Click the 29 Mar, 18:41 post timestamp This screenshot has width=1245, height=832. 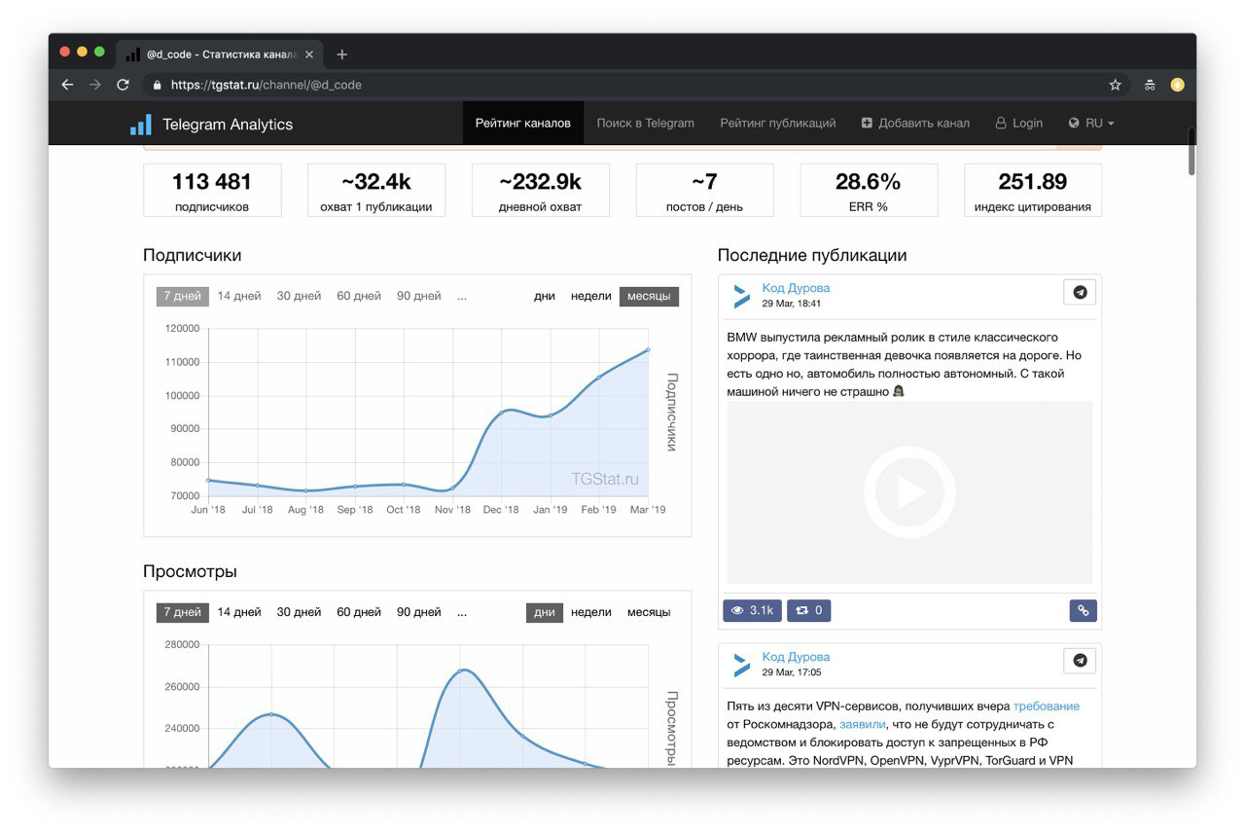click(x=792, y=304)
